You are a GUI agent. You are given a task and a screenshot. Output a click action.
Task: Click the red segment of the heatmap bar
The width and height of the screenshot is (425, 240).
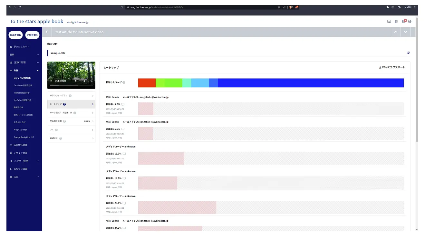tap(147, 83)
